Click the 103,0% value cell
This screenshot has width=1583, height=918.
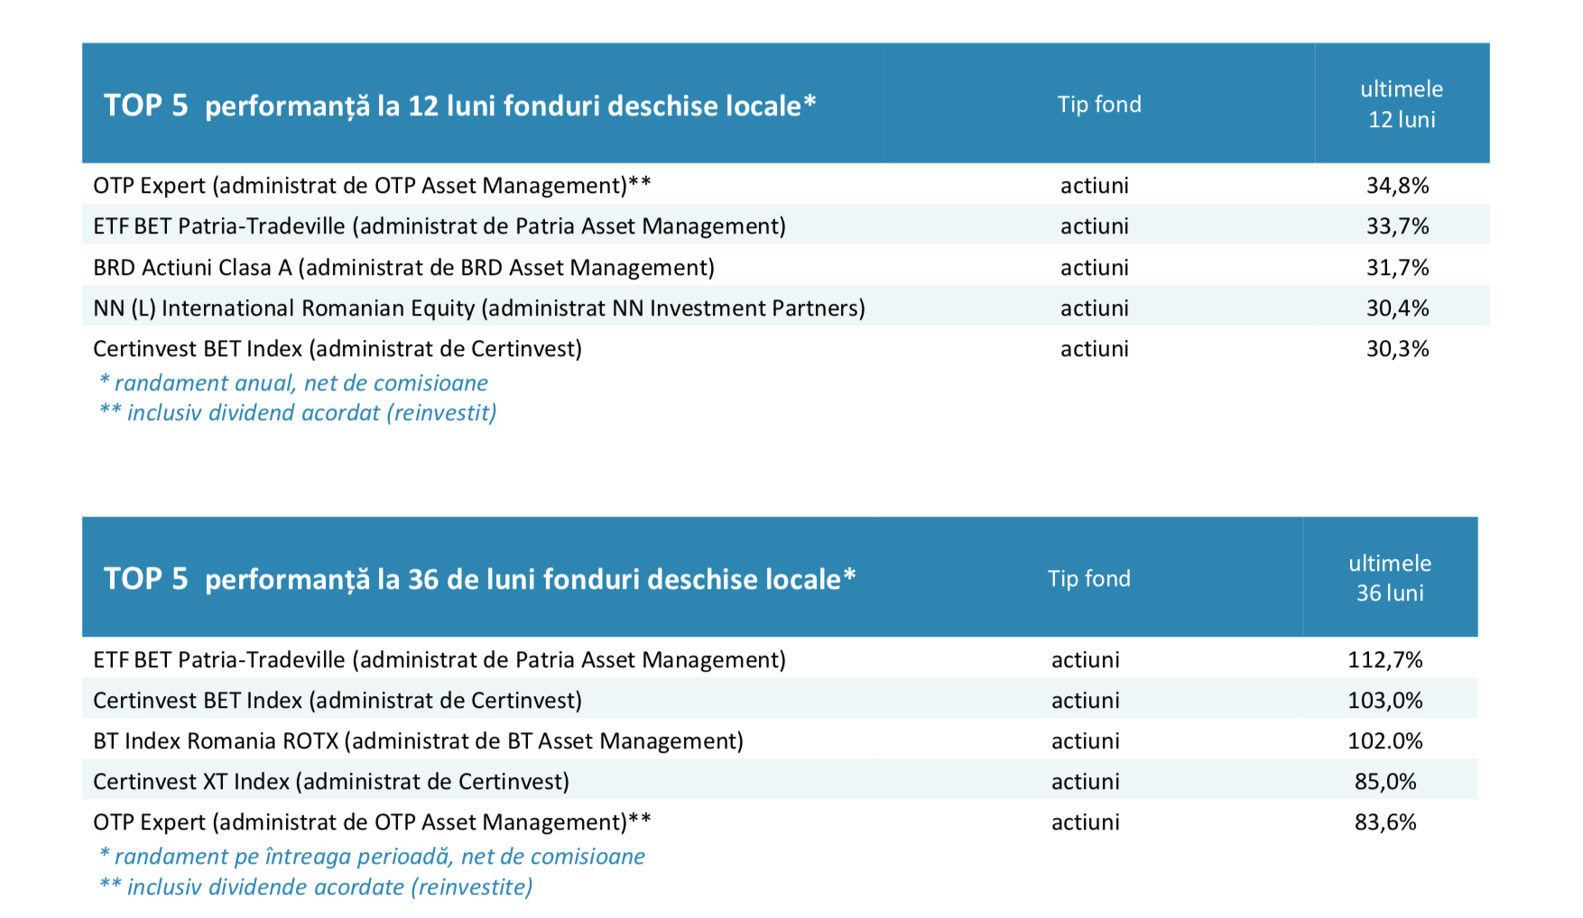coord(1385,700)
